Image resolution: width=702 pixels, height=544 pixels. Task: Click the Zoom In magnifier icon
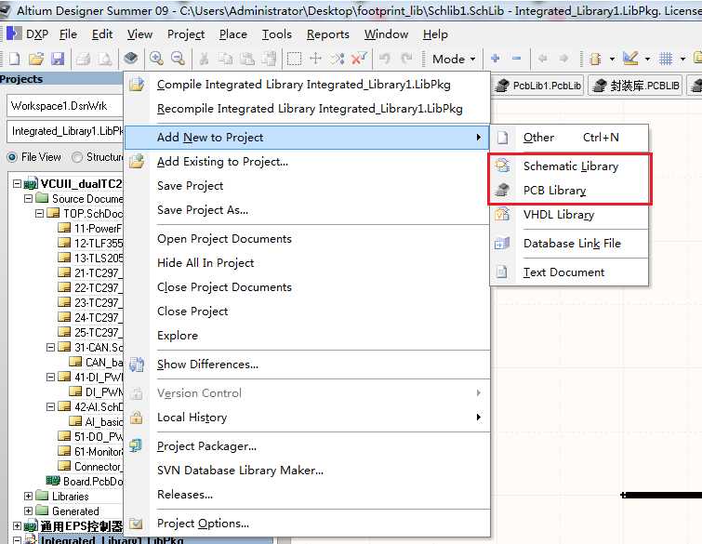[156, 59]
